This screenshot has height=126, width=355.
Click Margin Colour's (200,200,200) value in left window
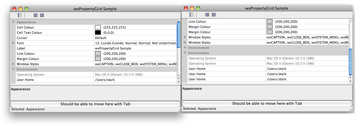tap(115, 59)
